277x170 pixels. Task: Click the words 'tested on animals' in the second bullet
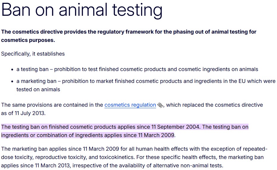click(38, 89)
